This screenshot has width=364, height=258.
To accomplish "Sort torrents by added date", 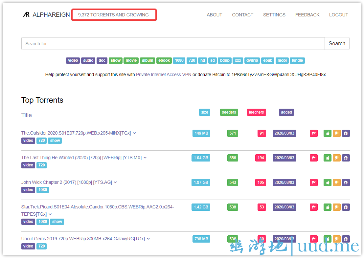I will pyautogui.click(x=286, y=112).
